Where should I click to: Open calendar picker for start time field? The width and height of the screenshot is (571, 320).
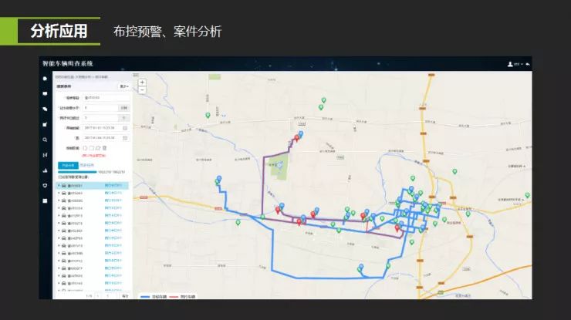pos(125,128)
